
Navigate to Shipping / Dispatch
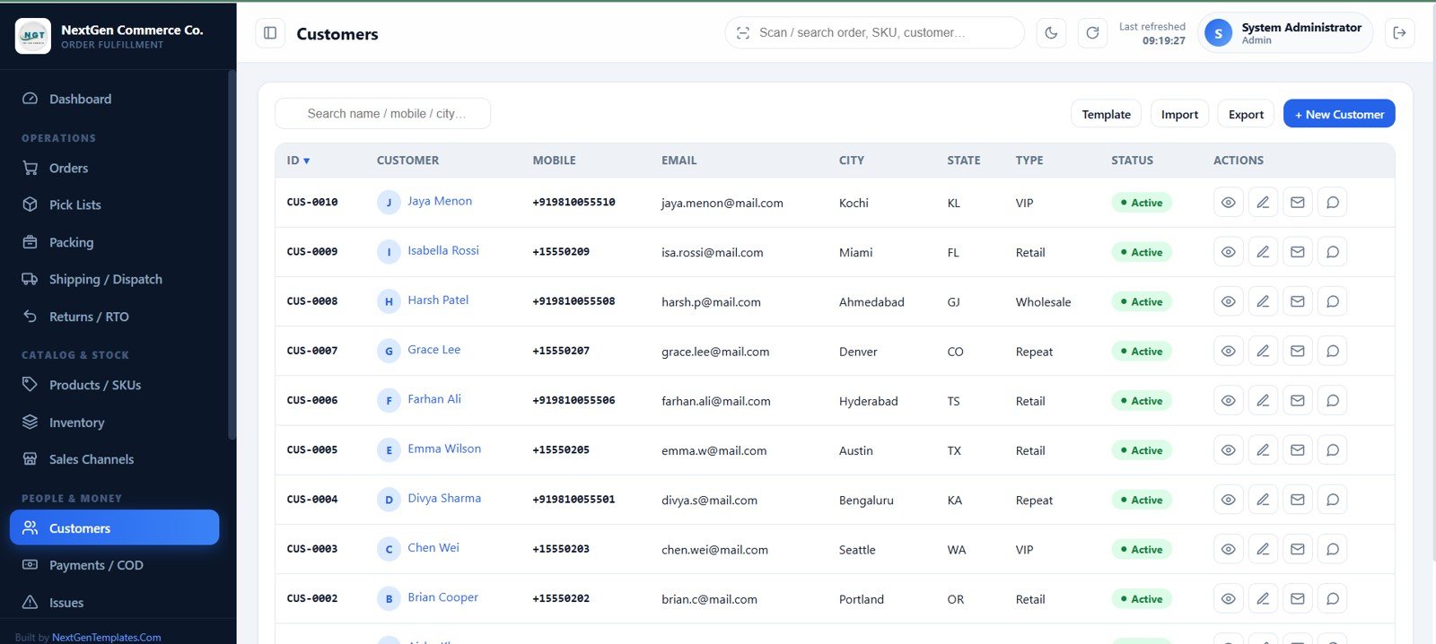tap(114, 279)
